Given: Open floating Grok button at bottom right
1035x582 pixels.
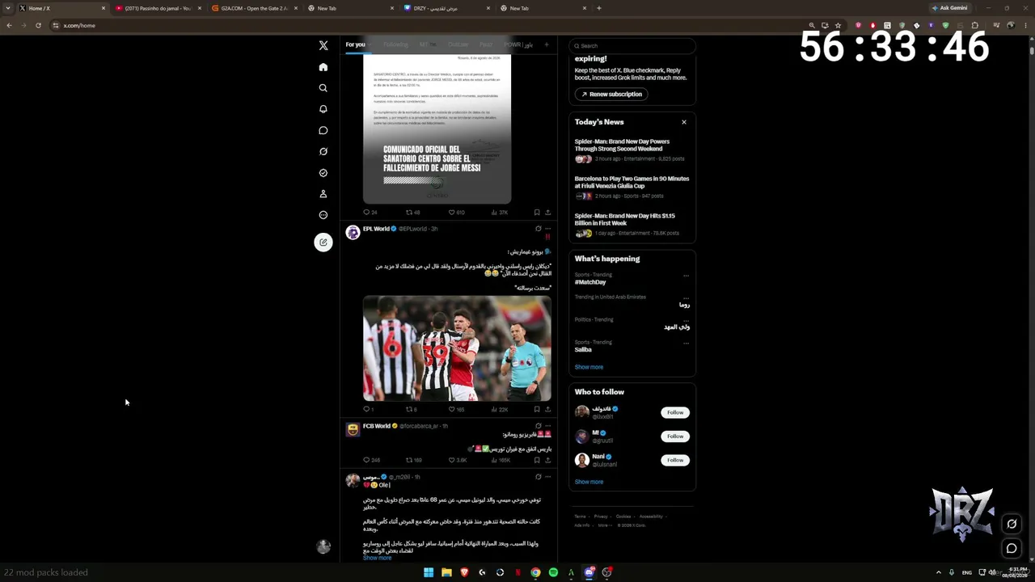Looking at the screenshot, I should (x=1012, y=524).
